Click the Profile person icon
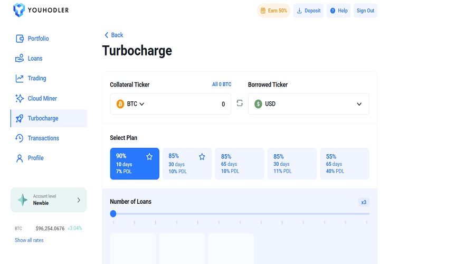Viewport: 475px width, 264px height. pos(20,158)
